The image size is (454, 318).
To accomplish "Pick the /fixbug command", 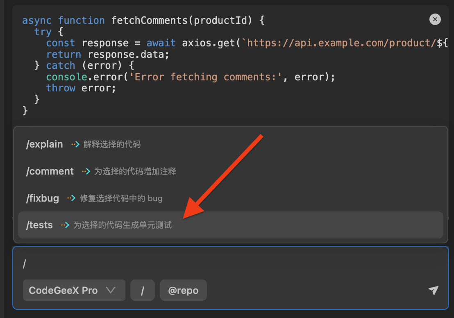I will 43,198.
